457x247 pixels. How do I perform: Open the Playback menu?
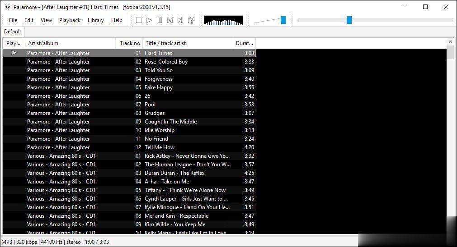coord(70,20)
